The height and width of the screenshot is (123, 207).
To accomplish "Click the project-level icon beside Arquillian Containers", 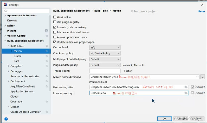I will 47,86.
